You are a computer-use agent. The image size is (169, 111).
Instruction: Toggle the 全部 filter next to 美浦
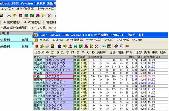pos(139,52)
